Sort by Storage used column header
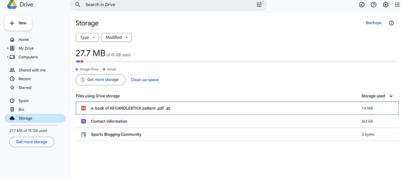This screenshot has height=179, width=401. point(373,96)
